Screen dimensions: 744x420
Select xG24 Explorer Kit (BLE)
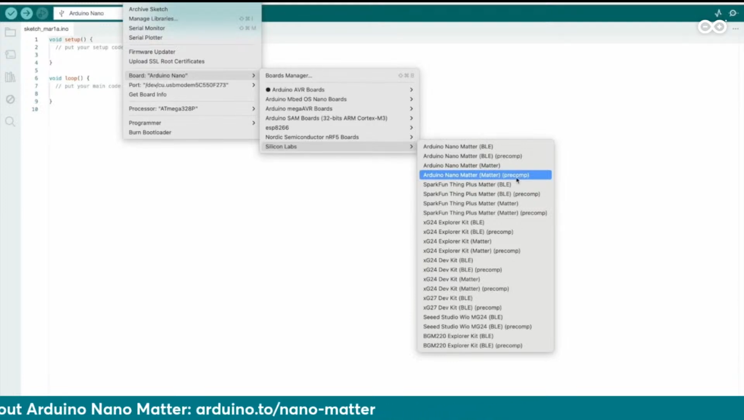point(485,222)
